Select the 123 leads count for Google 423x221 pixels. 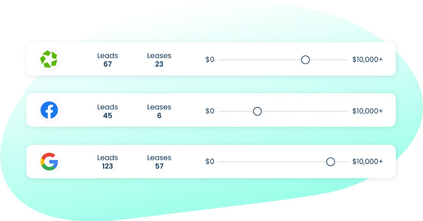click(x=107, y=166)
